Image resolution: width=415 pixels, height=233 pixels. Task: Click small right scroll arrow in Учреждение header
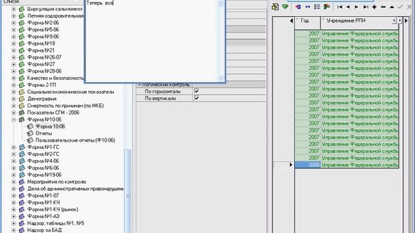[399, 20]
